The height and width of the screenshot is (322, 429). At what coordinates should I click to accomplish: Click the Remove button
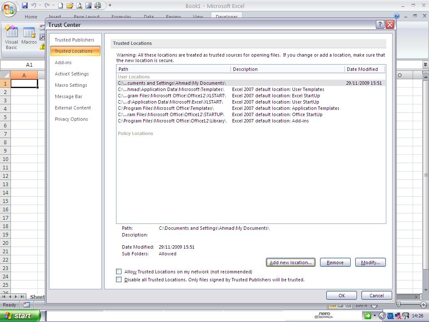[x=335, y=262]
